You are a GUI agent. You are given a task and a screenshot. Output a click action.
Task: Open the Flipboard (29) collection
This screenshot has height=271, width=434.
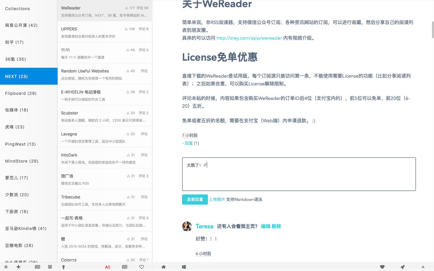(x=29, y=93)
